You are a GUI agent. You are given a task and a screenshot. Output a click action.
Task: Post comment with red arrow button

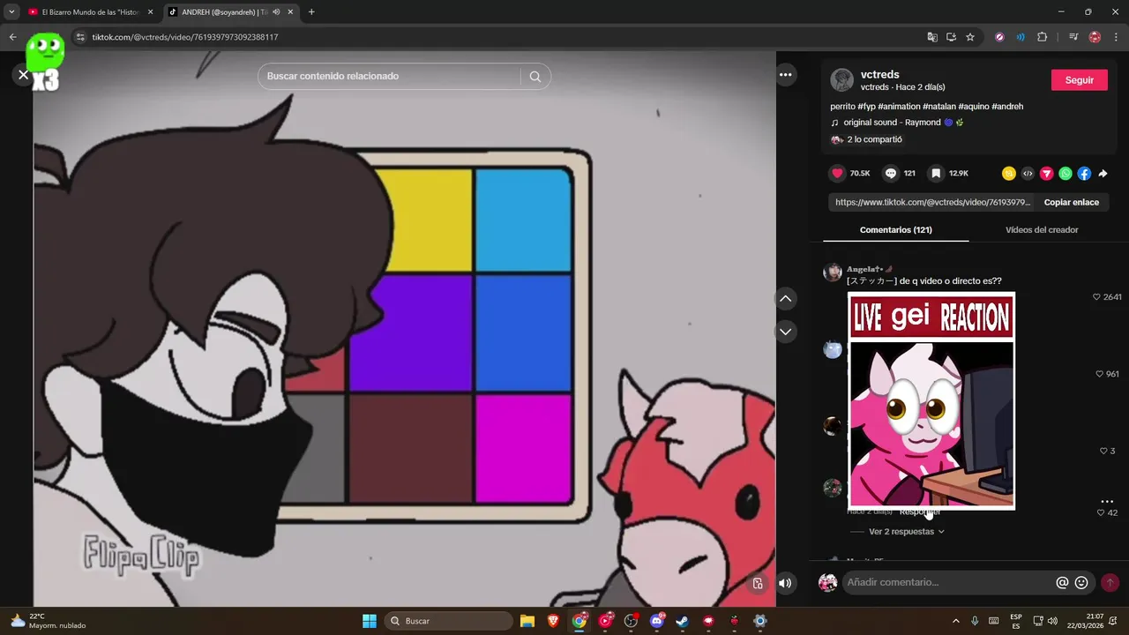(1110, 582)
